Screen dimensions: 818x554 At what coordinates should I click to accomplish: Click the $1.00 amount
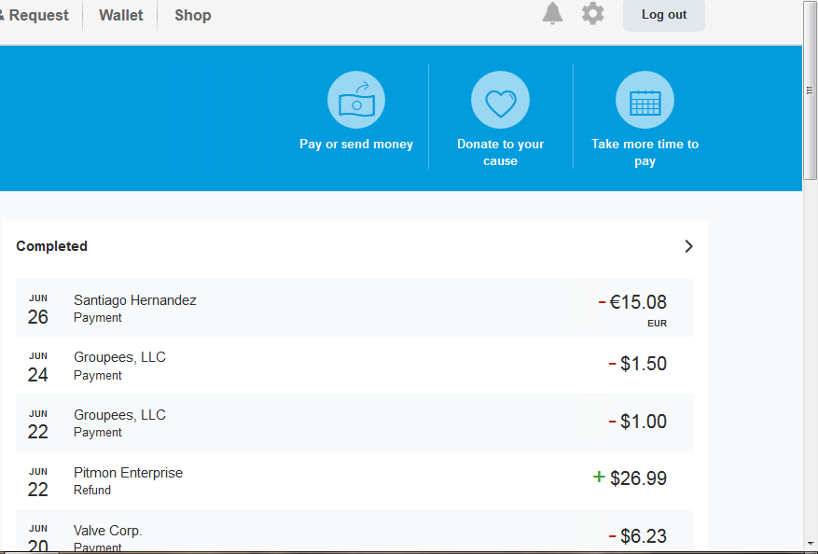pos(637,421)
